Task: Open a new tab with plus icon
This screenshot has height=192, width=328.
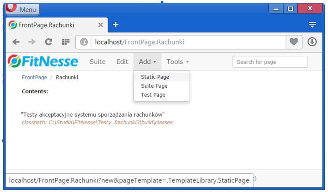Action: [116, 25]
